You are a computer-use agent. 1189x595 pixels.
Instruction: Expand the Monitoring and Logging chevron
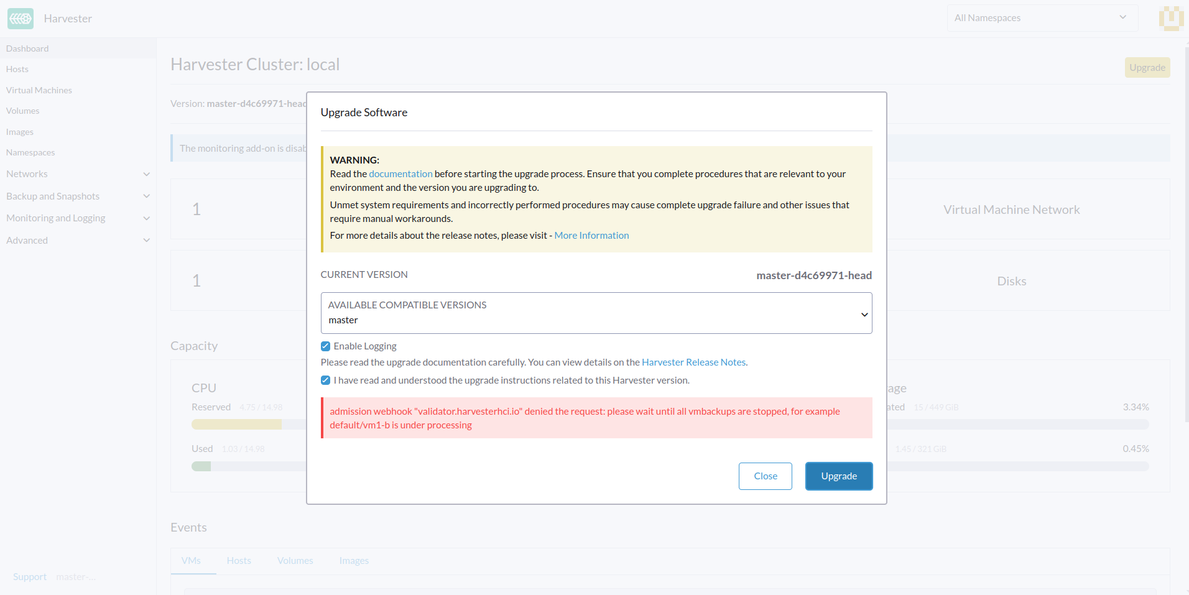point(147,218)
